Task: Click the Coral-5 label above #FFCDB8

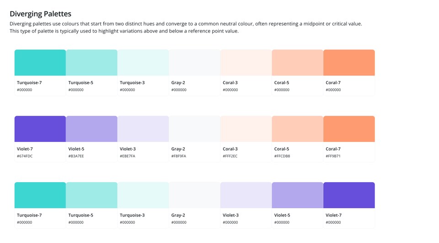Action: click(x=282, y=149)
